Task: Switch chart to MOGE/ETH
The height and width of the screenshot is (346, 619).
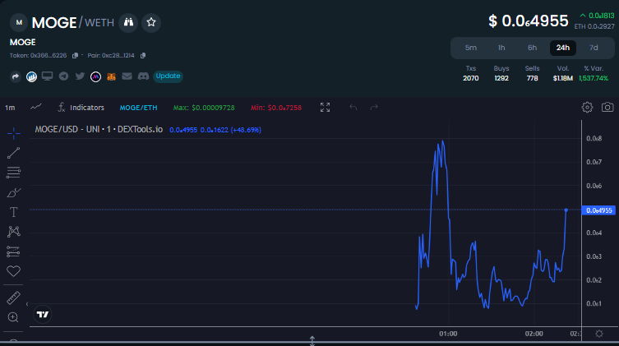Action: 138,108
